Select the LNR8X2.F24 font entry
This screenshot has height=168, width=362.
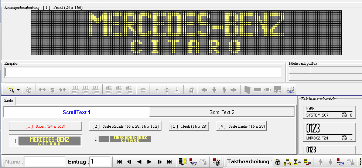tap(329, 132)
